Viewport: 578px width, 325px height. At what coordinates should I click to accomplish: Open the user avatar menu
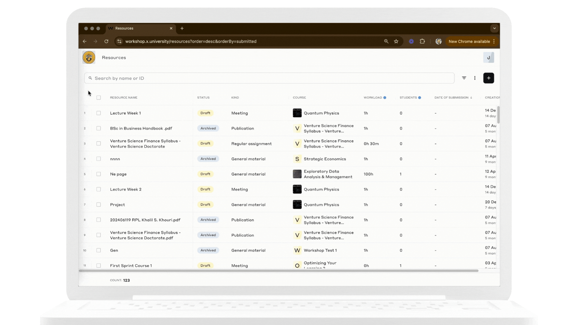point(489,57)
